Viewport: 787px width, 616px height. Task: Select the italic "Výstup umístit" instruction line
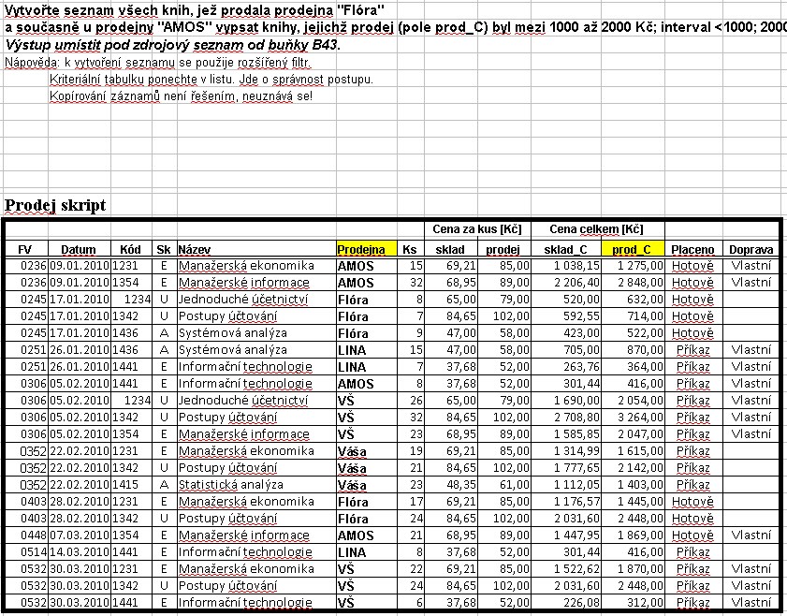[173, 45]
